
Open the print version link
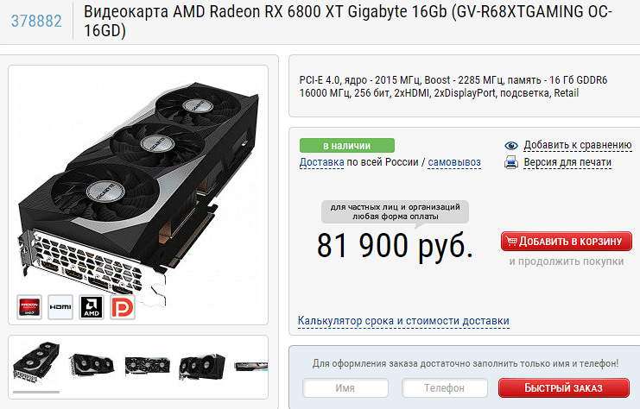(567, 162)
